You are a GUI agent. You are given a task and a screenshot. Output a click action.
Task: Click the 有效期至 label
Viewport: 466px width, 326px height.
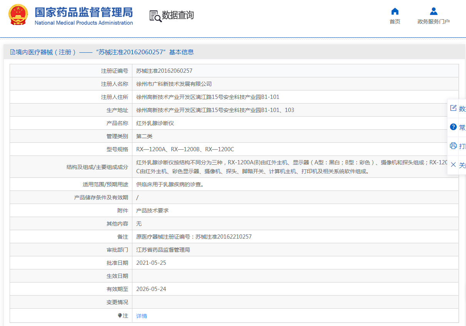[x=117, y=289]
